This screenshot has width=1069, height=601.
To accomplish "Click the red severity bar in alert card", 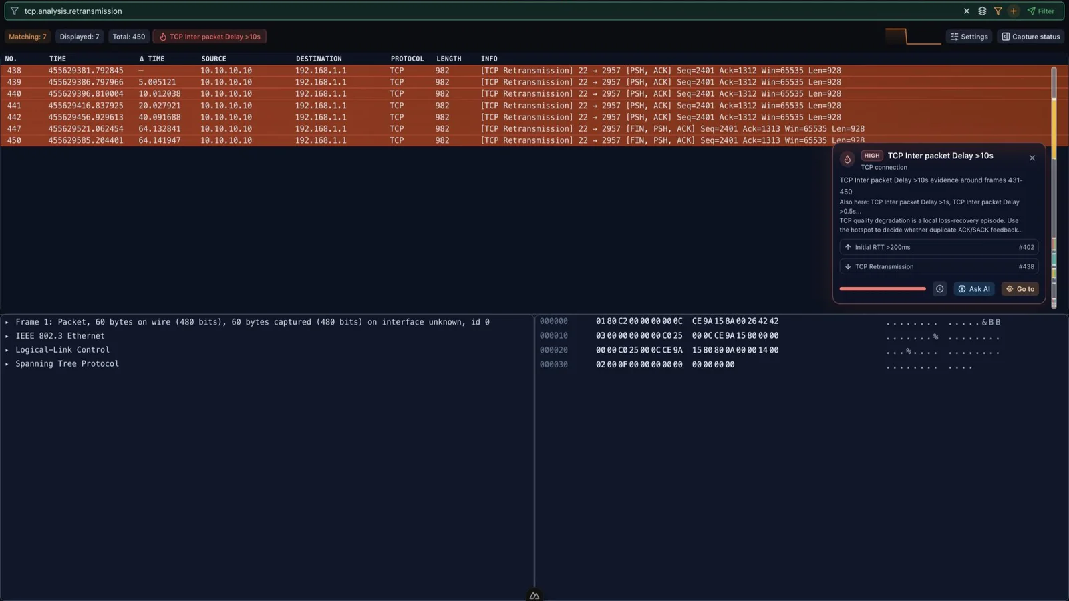I will coord(883,289).
